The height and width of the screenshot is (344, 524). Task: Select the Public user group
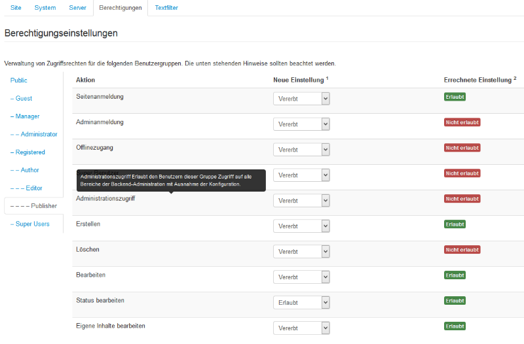pos(19,80)
